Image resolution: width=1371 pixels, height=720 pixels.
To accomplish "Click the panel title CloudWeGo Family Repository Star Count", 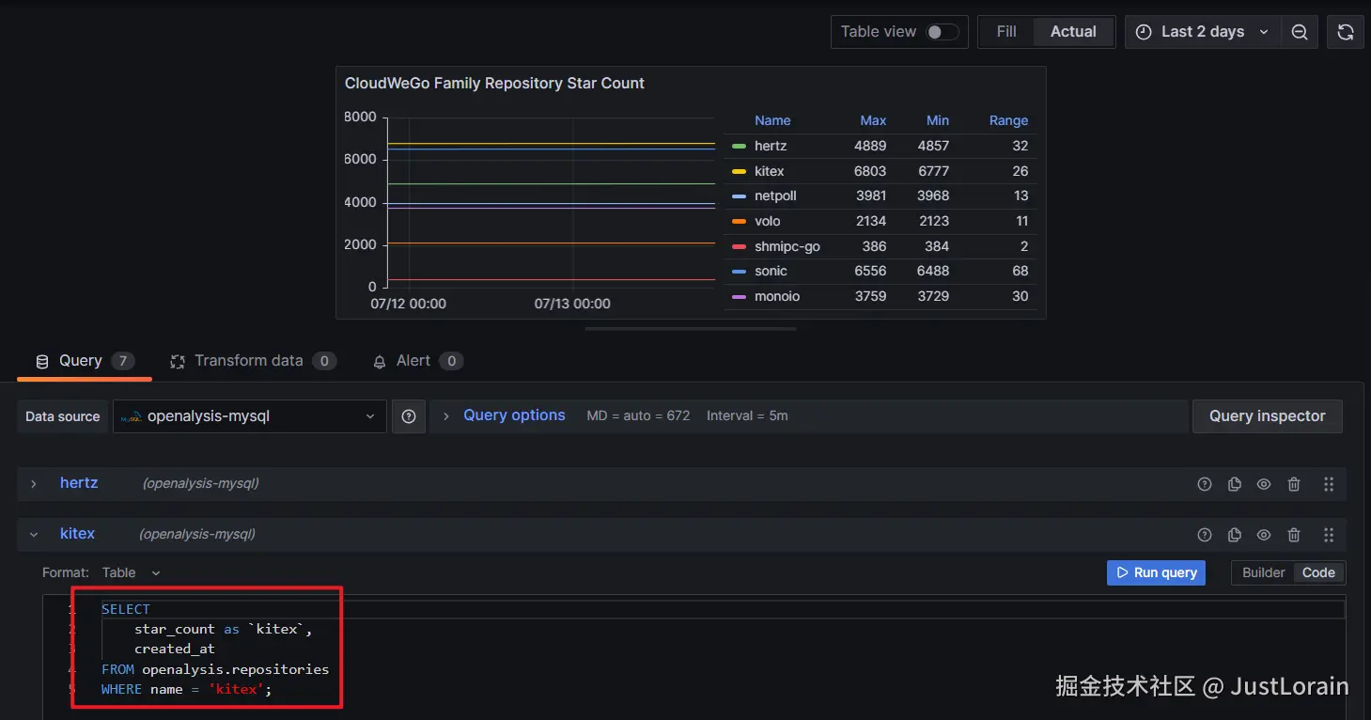I will click(x=494, y=84).
